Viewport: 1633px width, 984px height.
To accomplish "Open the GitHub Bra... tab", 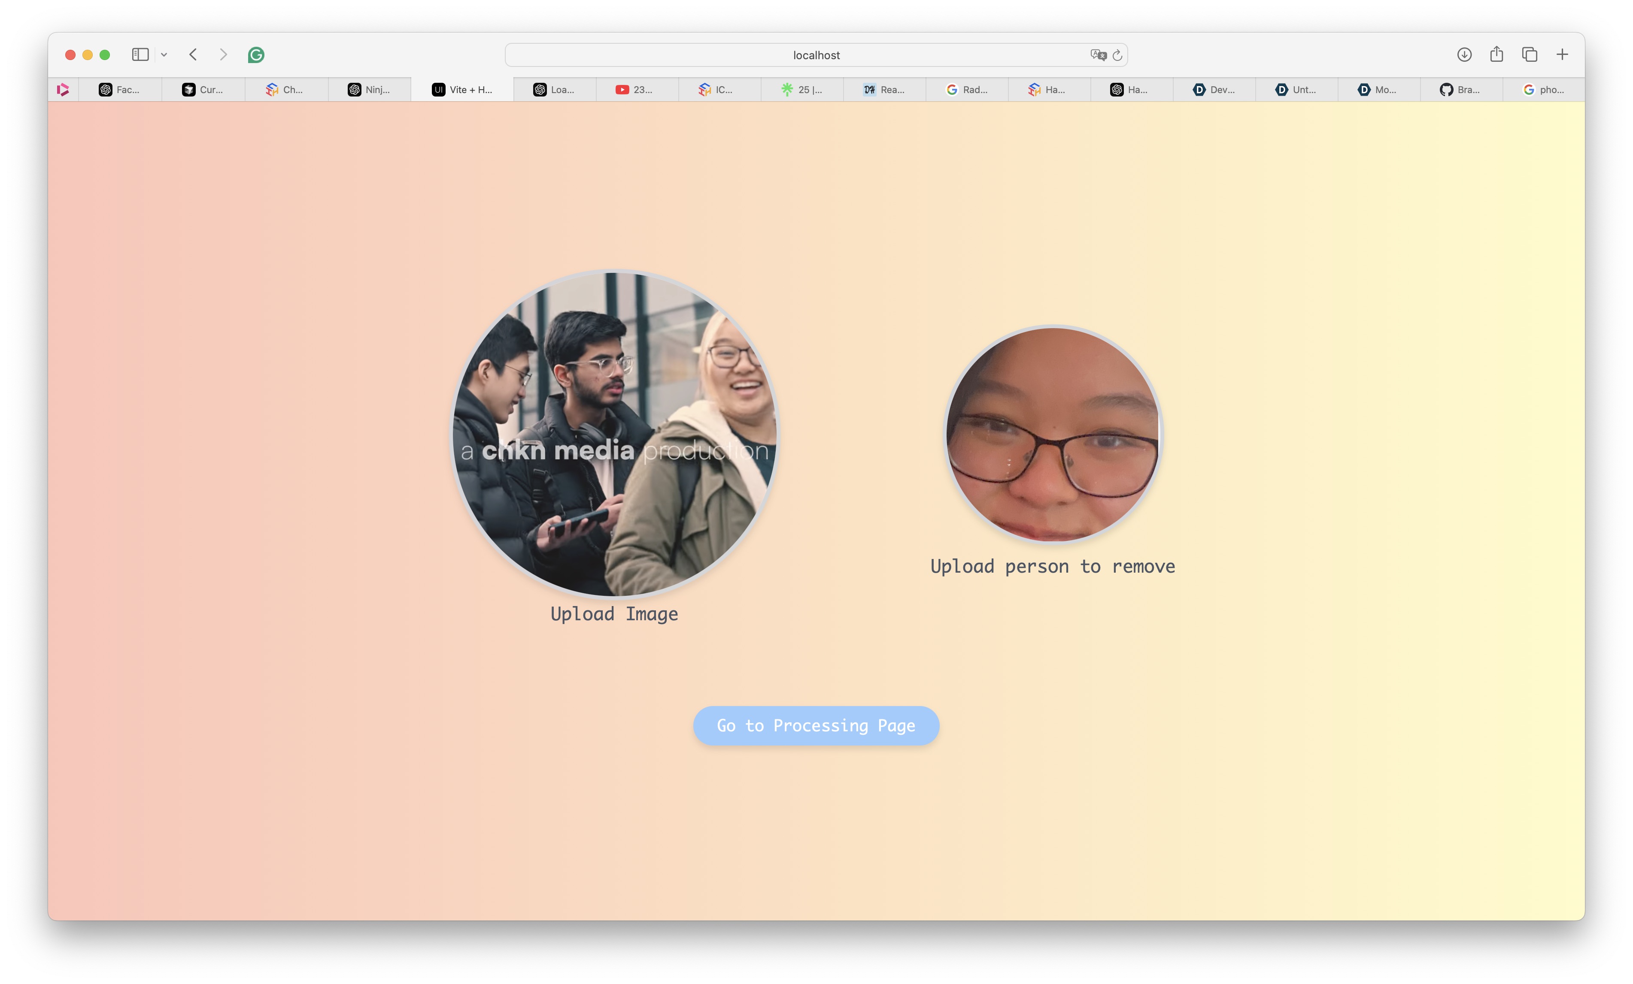I will [1460, 89].
